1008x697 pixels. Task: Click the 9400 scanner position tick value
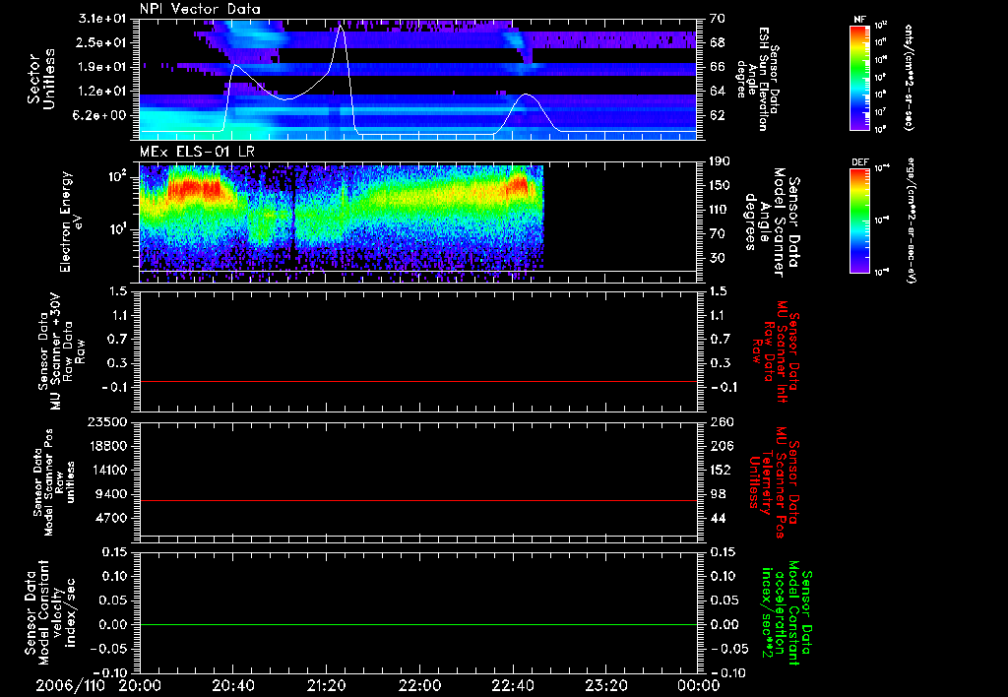click(112, 494)
